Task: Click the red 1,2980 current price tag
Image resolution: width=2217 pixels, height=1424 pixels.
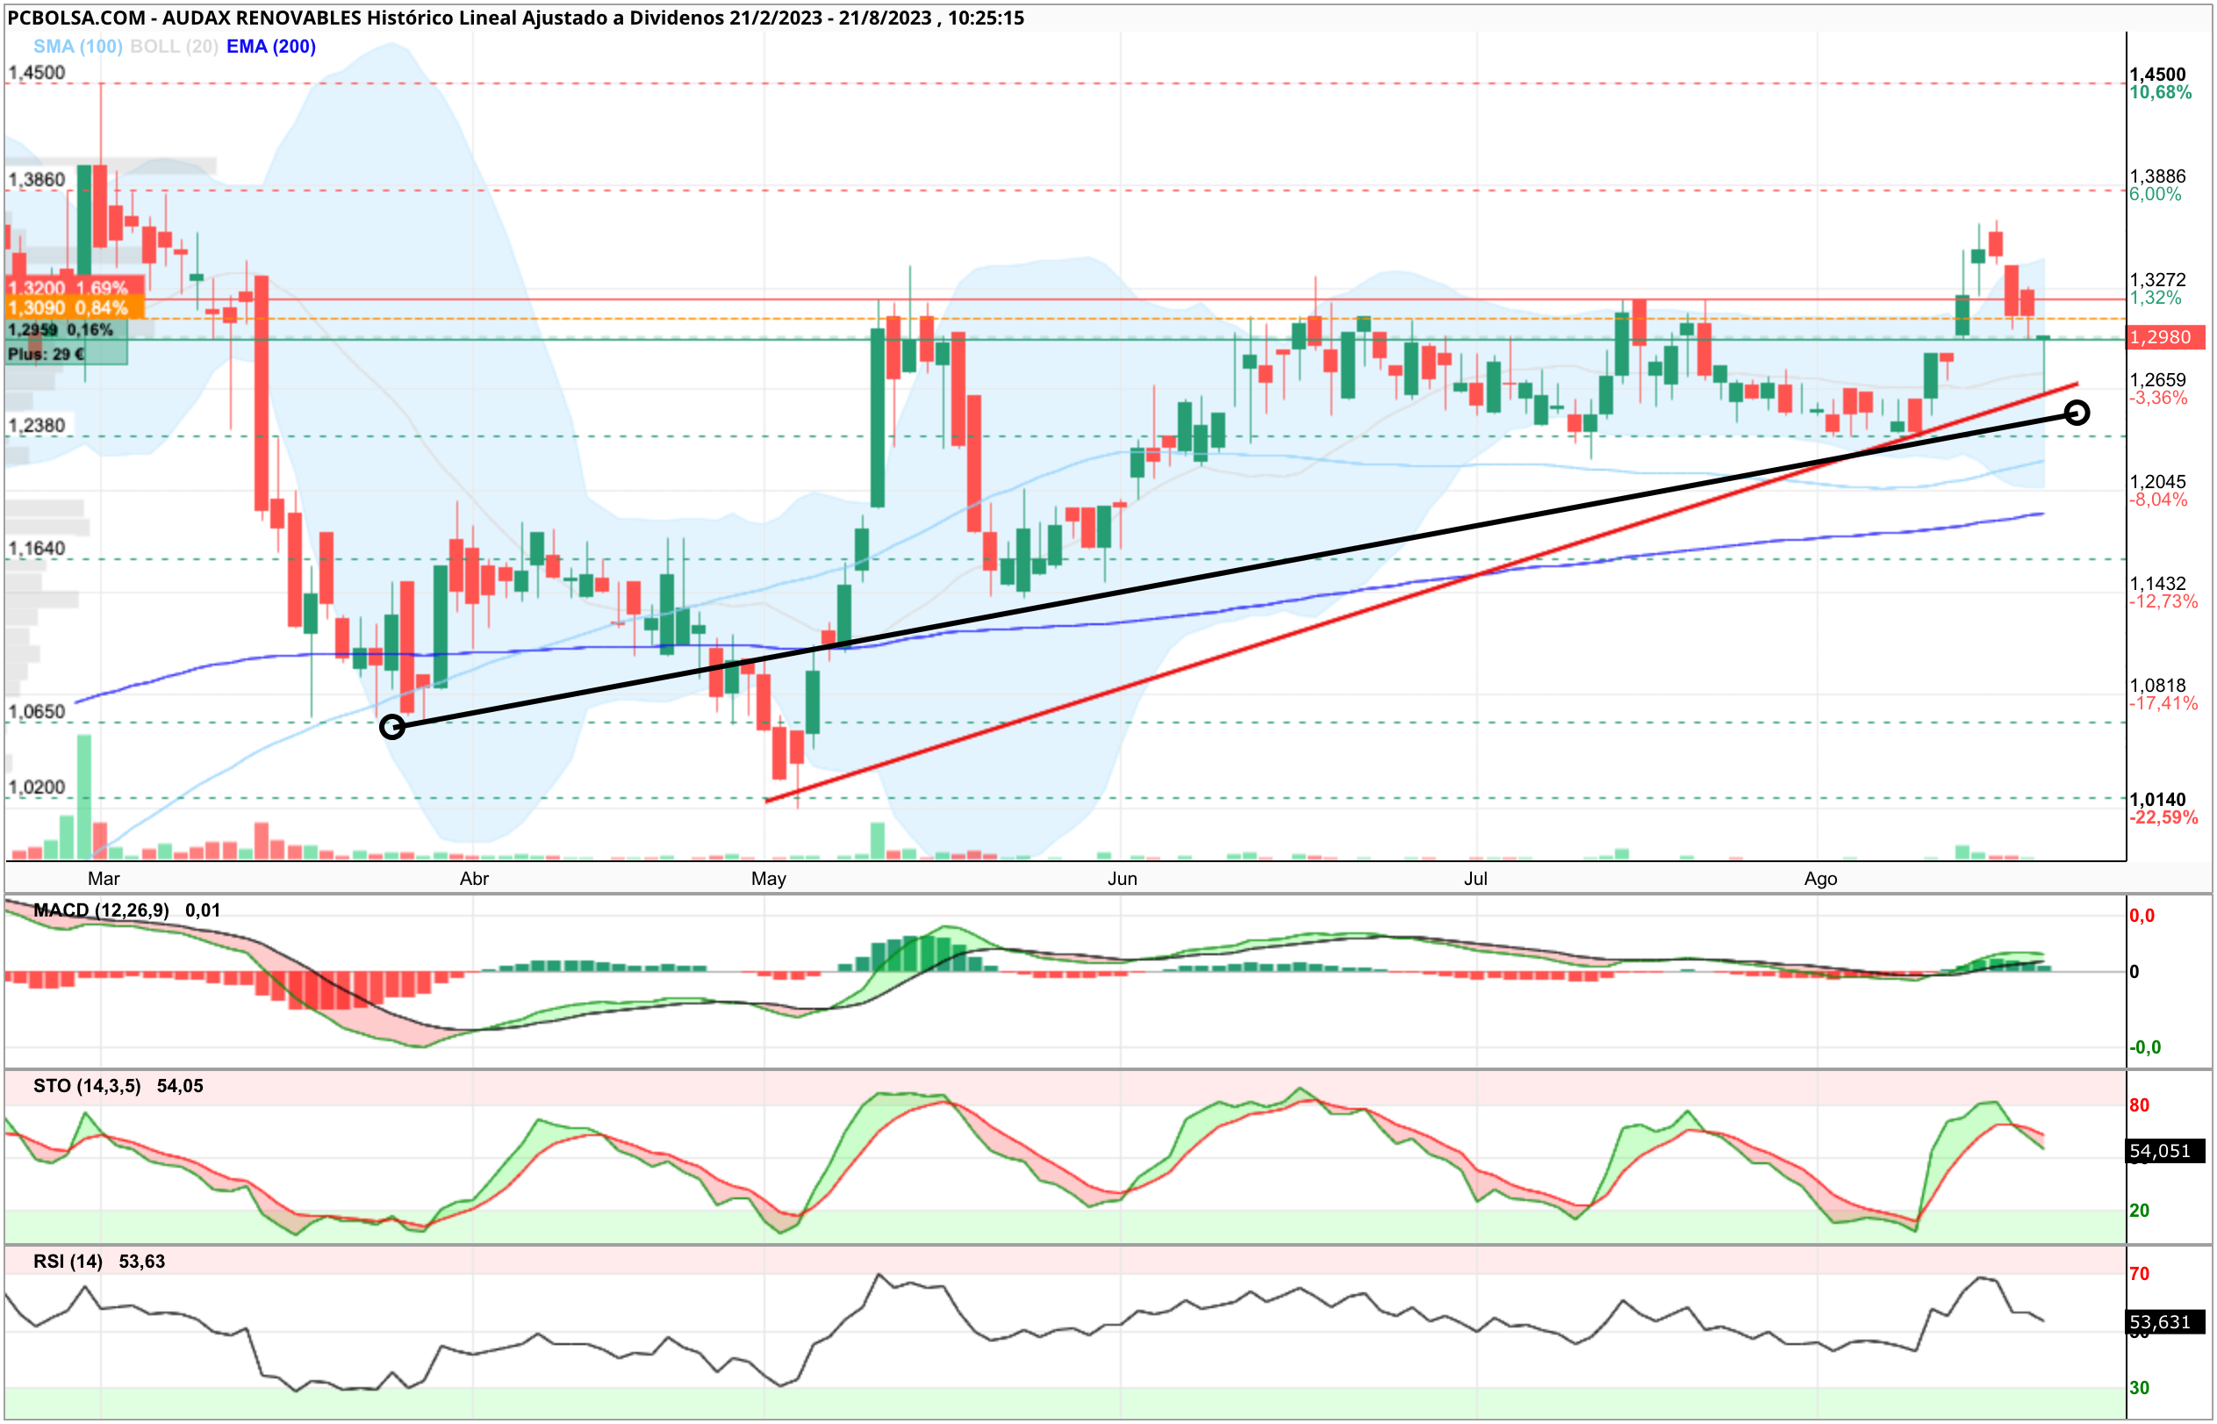Action: pyautogui.click(x=2165, y=336)
